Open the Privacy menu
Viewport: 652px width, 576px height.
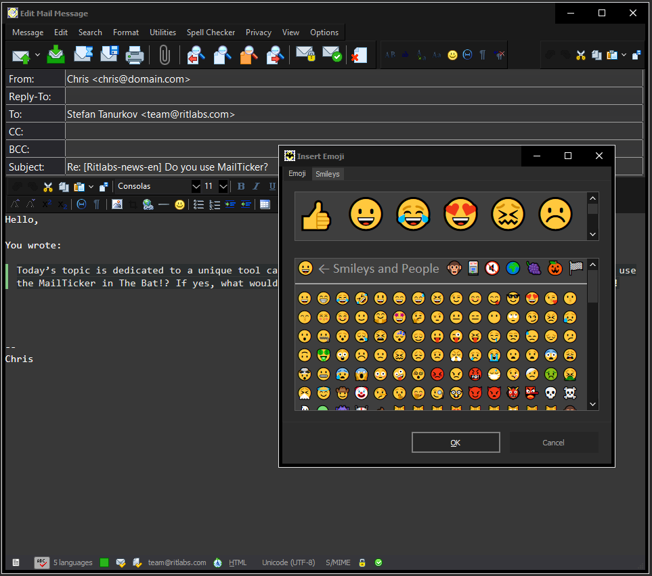[258, 32]
